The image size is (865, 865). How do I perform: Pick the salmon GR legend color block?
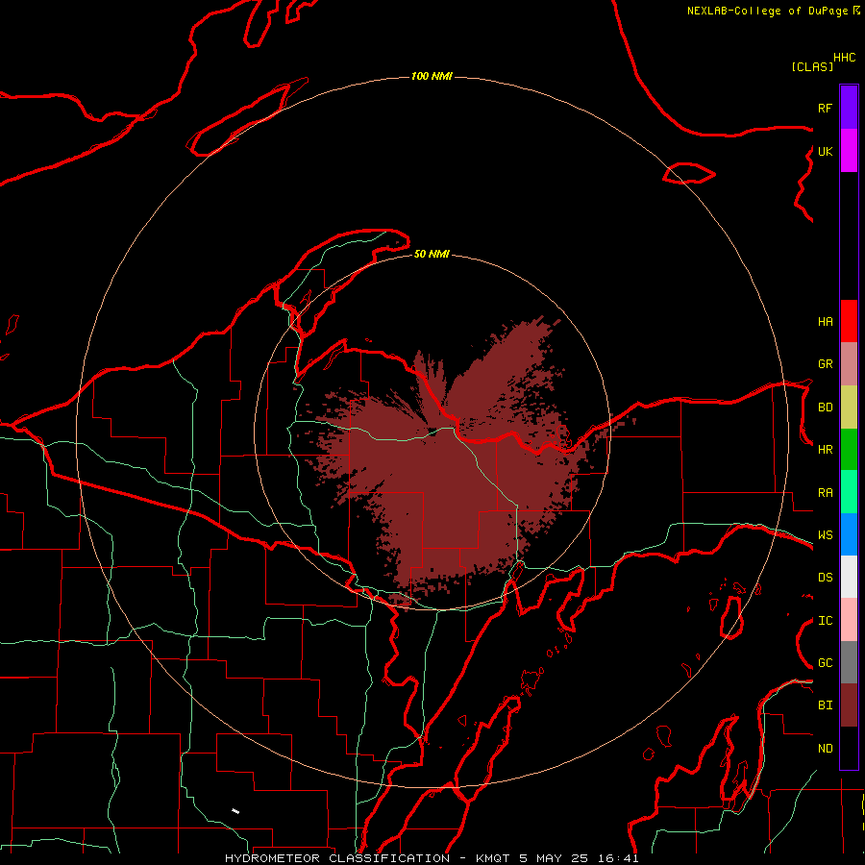(x=849, y=364)
